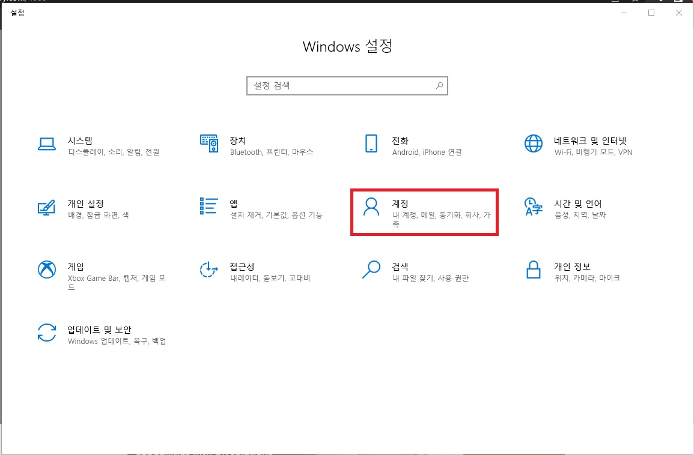Click the text 'Wi-Fi, 비행기 모드, VPN'
Screen dimensions: 694x455
(x=593, y=152)
